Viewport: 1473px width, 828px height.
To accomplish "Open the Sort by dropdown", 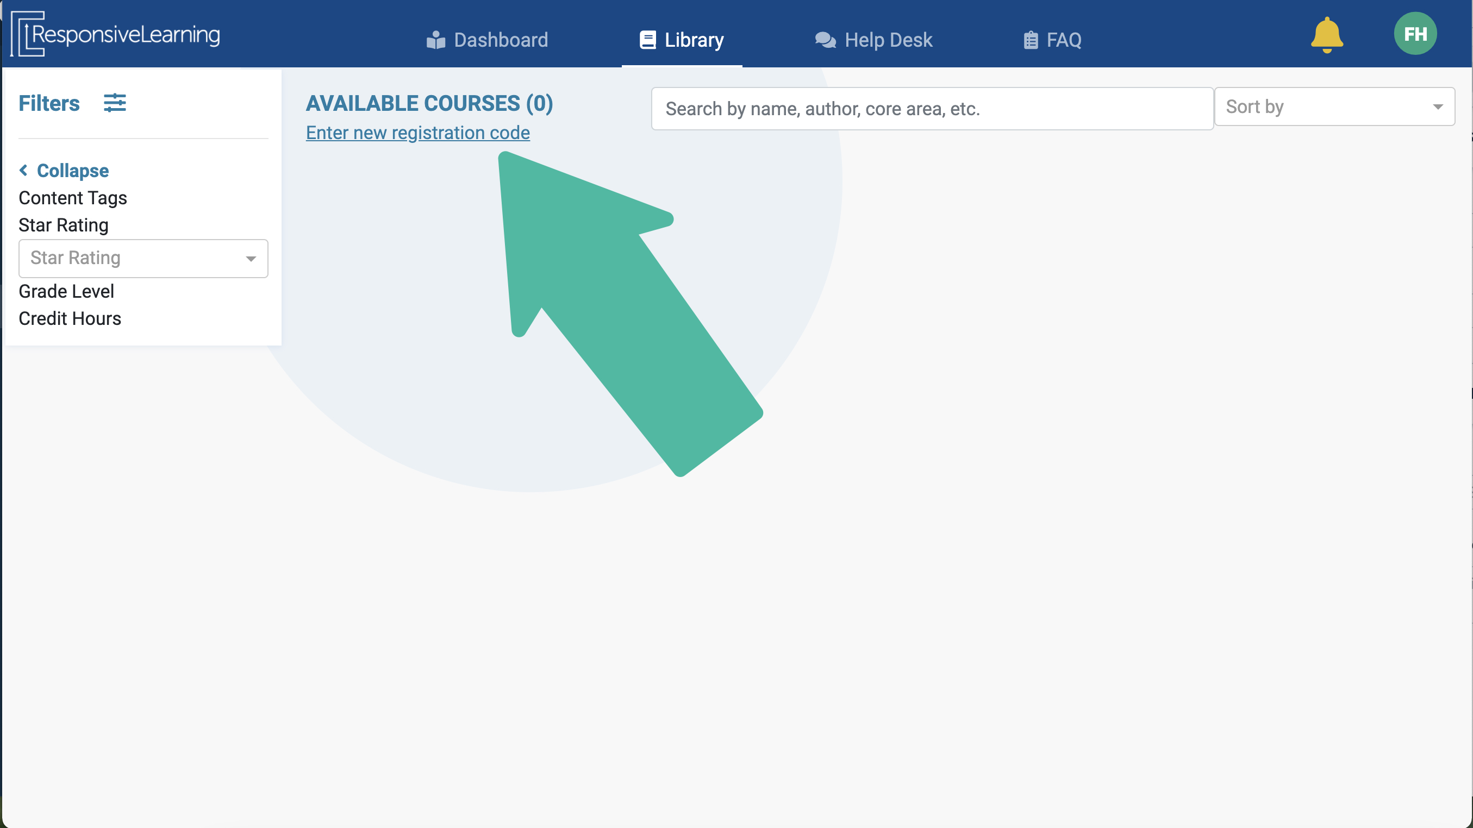I will pos(1334,107).
